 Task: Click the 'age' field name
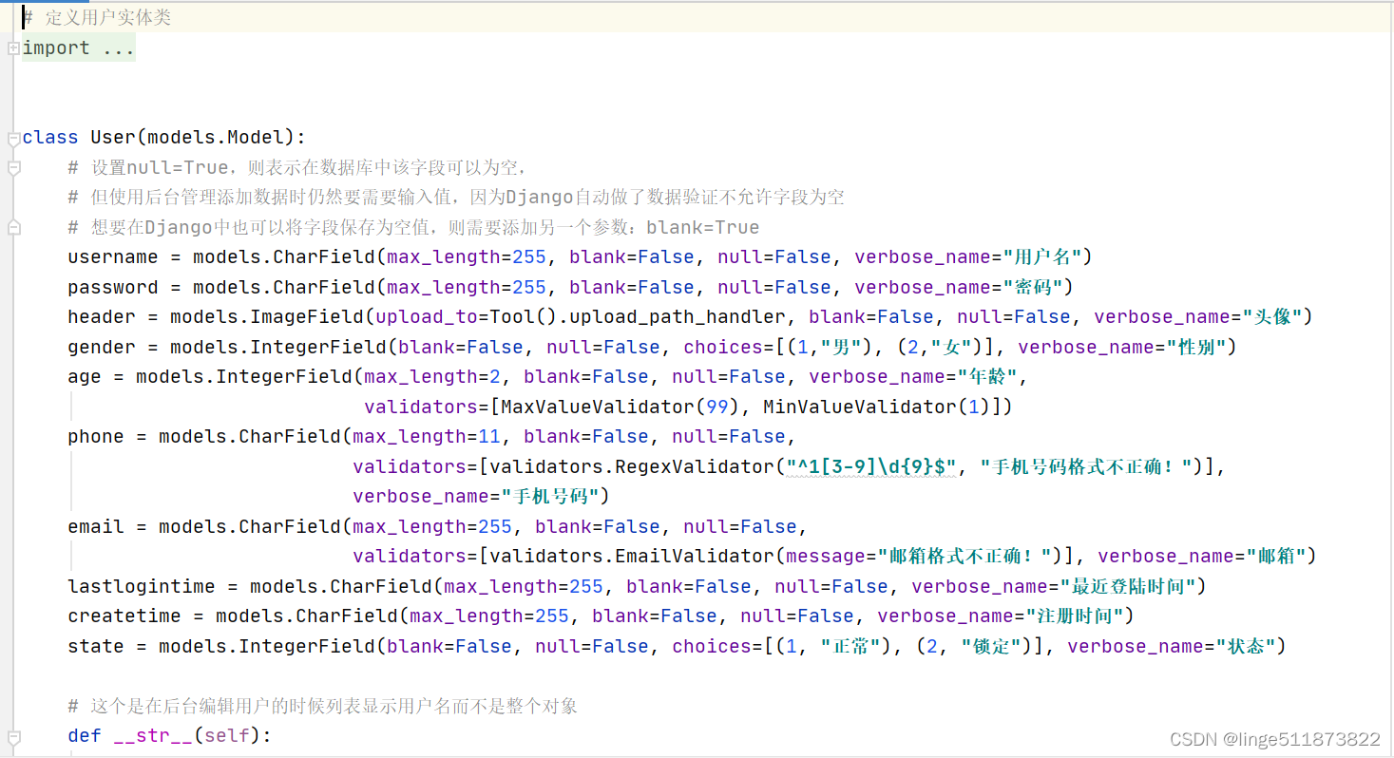(85, 377)
